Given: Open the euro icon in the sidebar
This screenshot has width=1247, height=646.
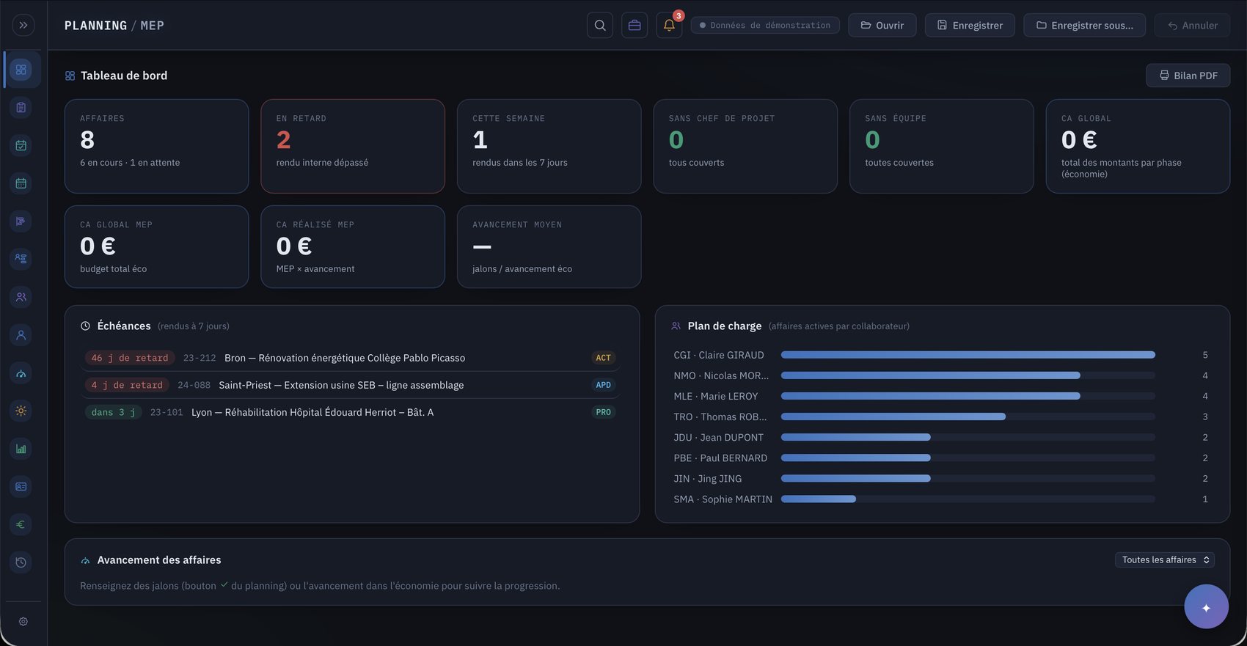Looking at the screenshot, I should pos(21,524).
